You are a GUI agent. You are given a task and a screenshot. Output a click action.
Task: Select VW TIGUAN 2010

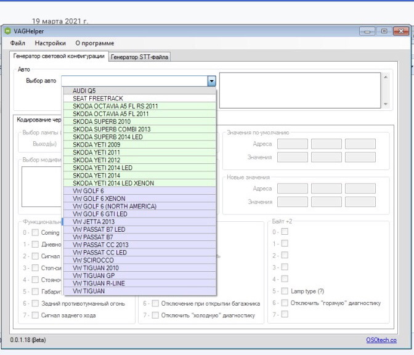[140, 268]
